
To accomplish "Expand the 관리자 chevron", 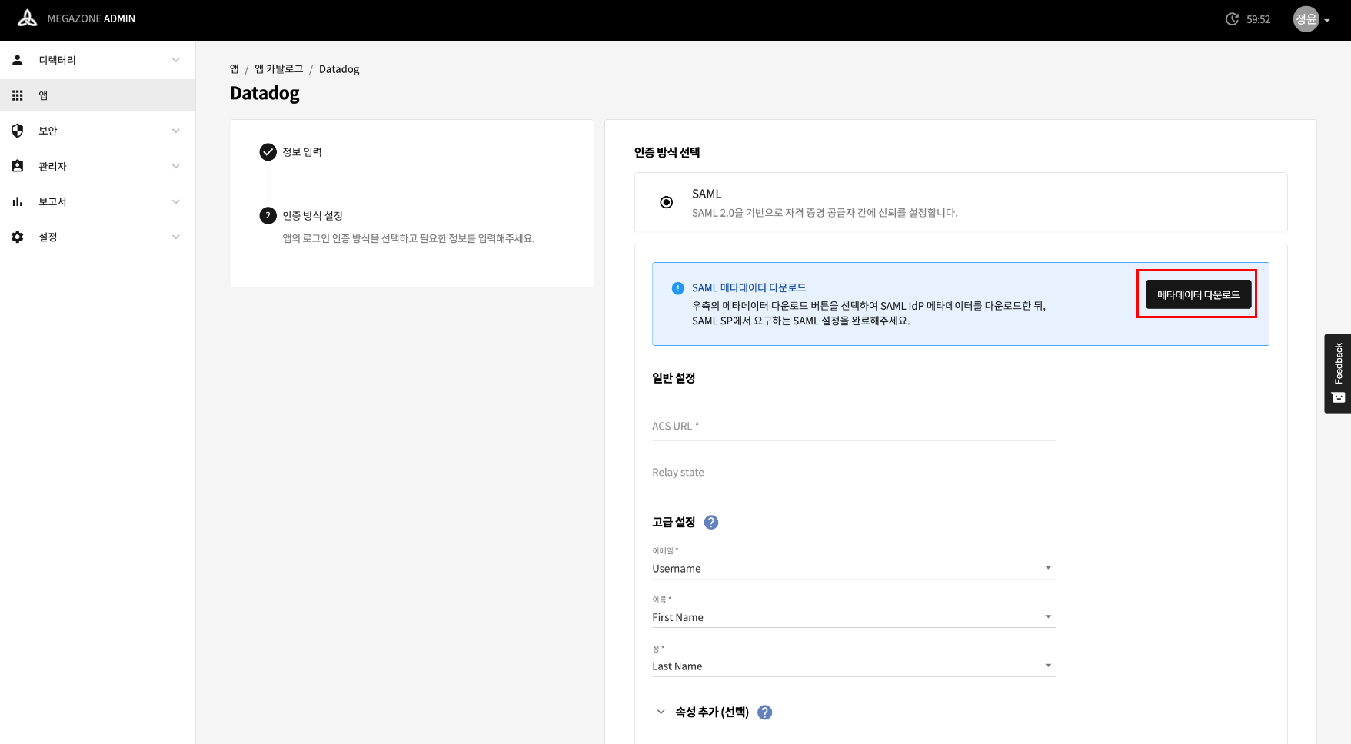I will (176, 166).
